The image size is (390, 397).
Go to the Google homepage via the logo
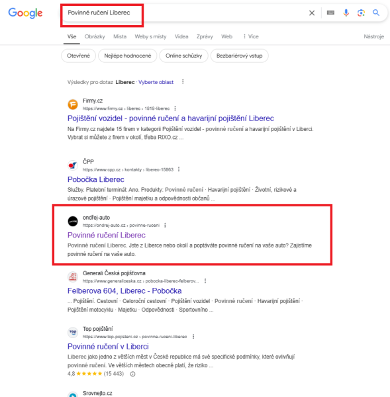coord(25,13)
